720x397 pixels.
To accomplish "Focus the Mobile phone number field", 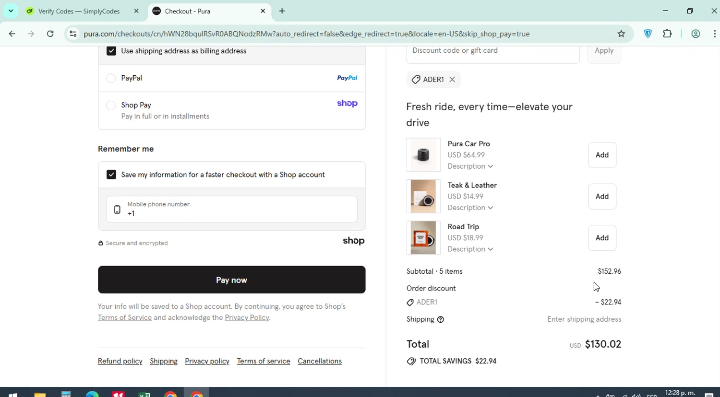I will click(232, 209).
